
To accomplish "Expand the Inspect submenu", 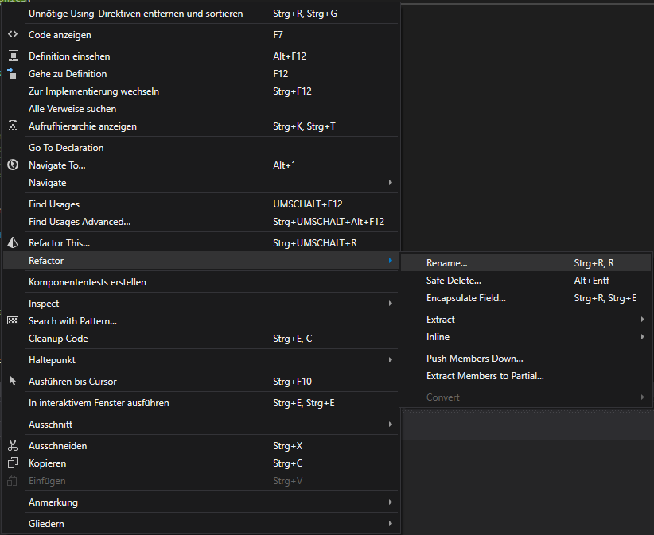I will (390, 304).
